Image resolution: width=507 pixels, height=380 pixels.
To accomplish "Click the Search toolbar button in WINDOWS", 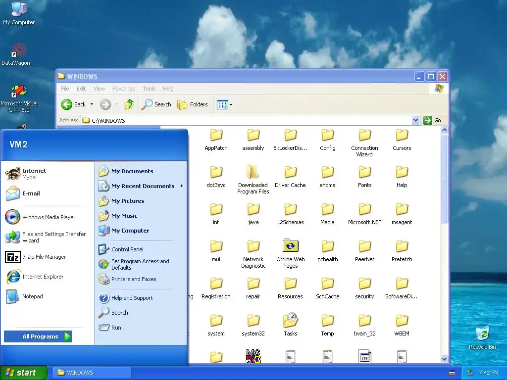I will (x=156, y=104).
